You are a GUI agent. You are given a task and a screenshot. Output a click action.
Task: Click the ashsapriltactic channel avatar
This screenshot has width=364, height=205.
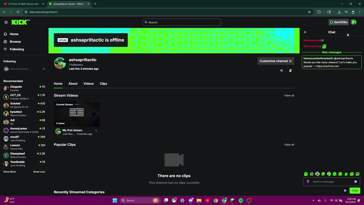tap(60, 63)
